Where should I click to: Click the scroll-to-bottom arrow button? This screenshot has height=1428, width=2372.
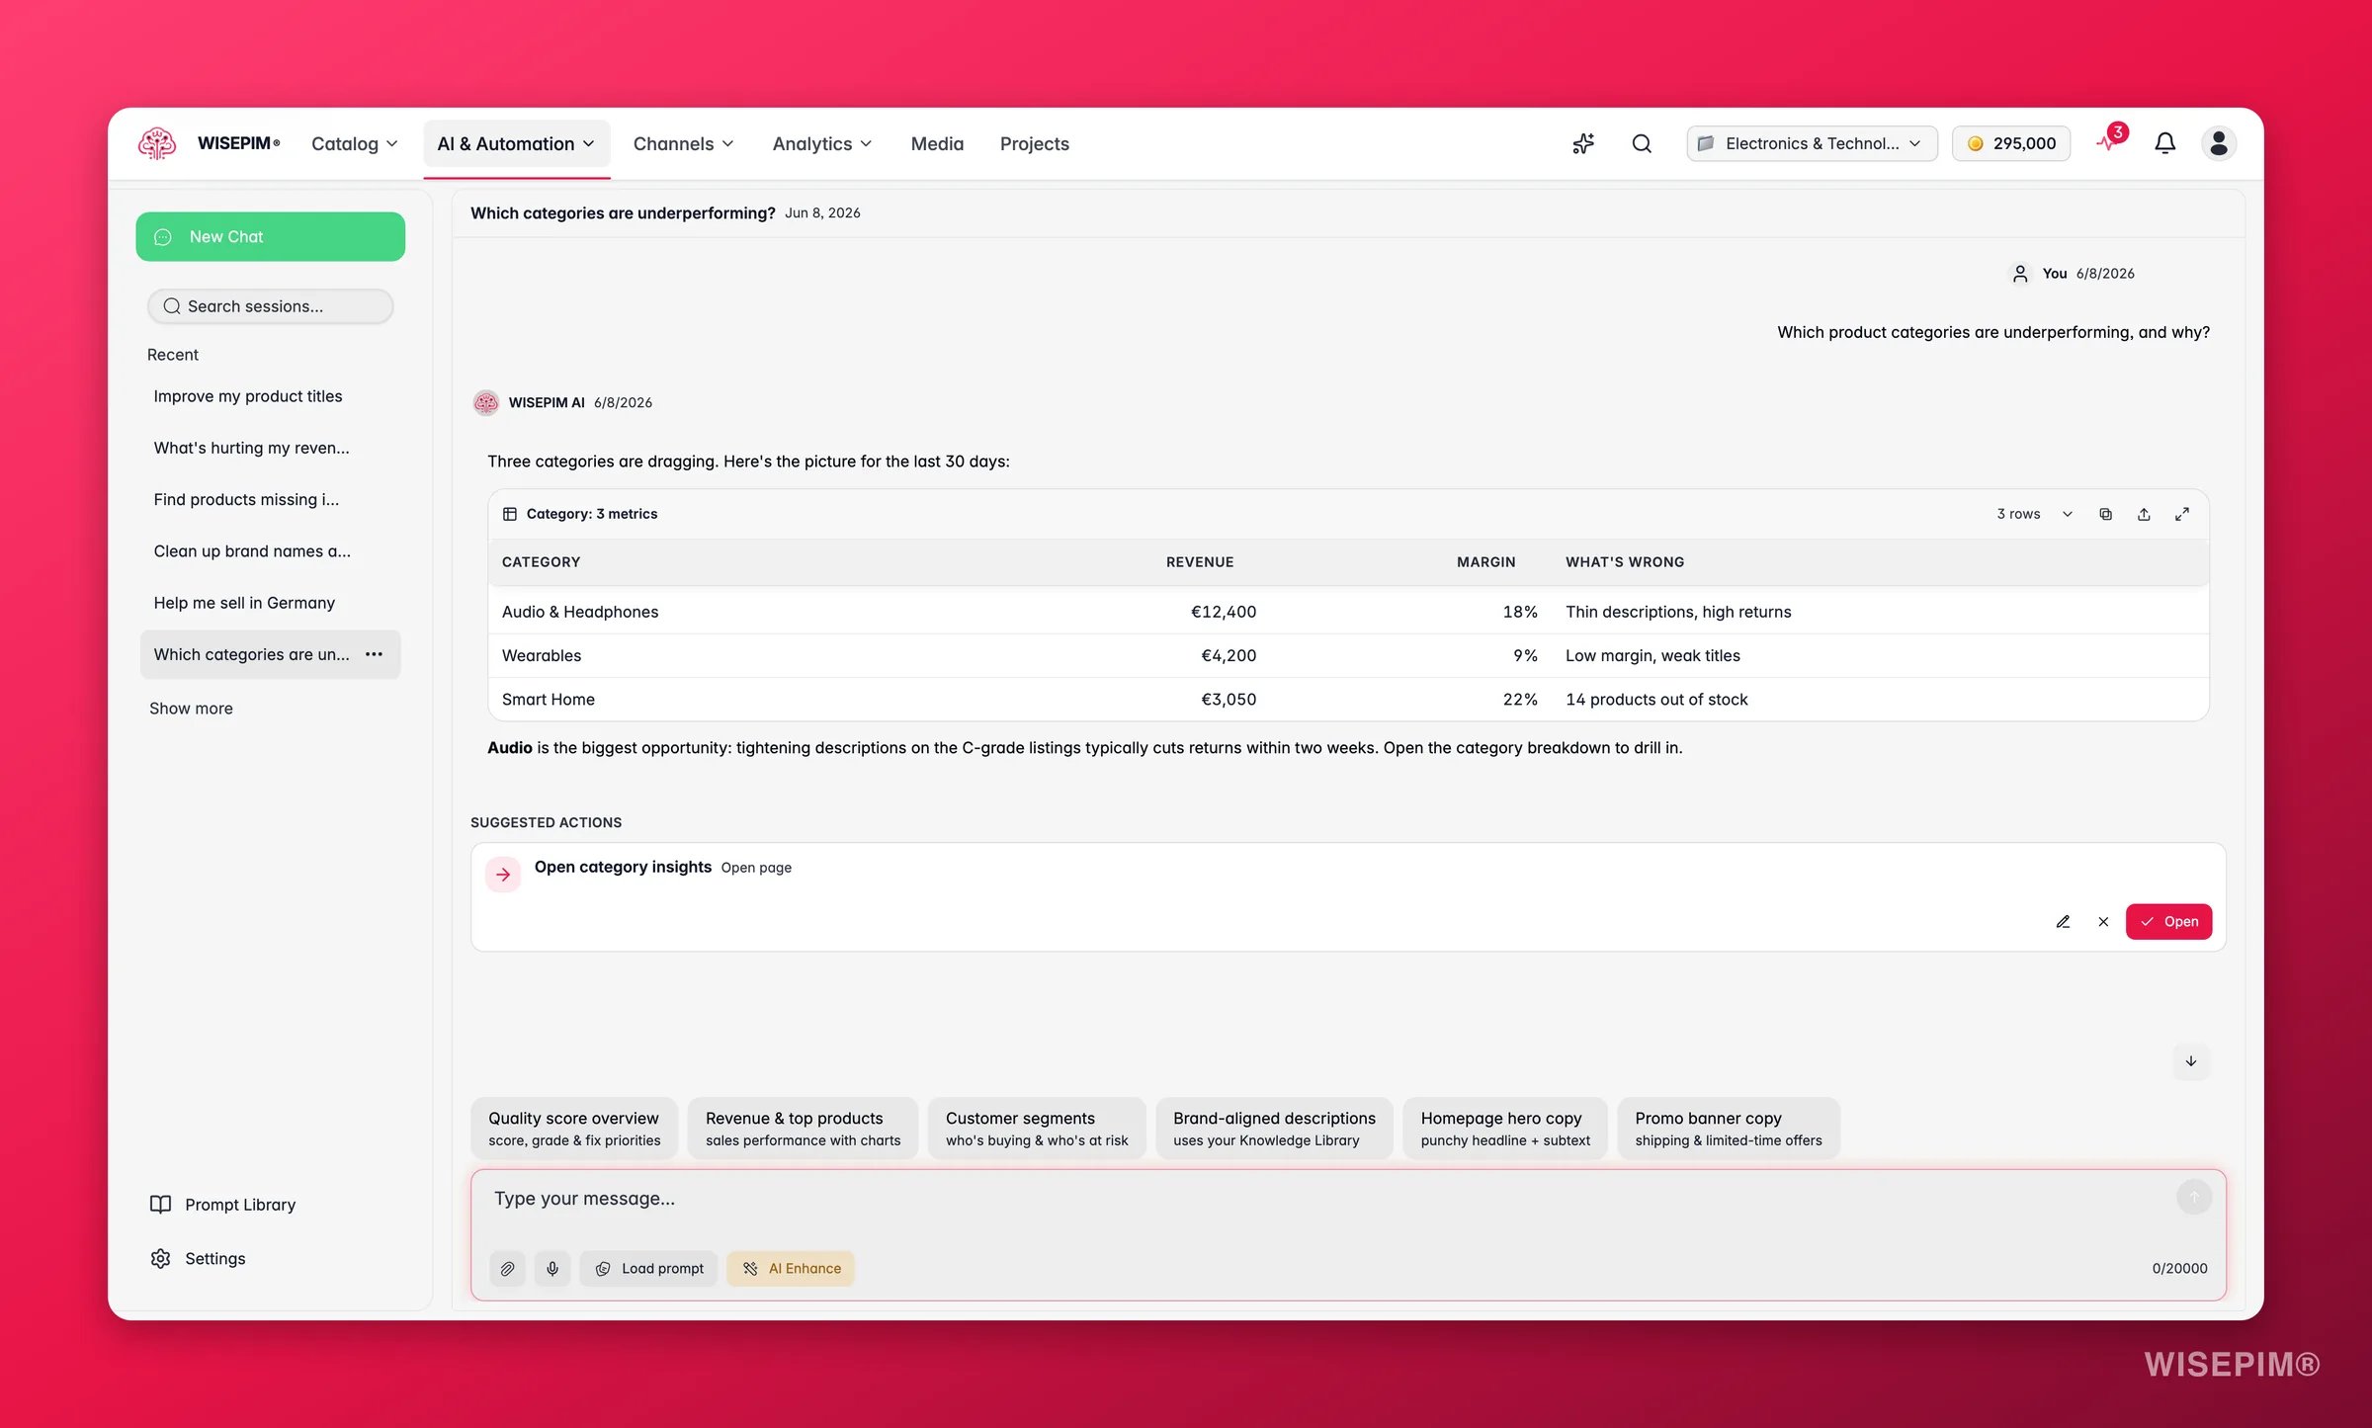pos(2191,1061)
